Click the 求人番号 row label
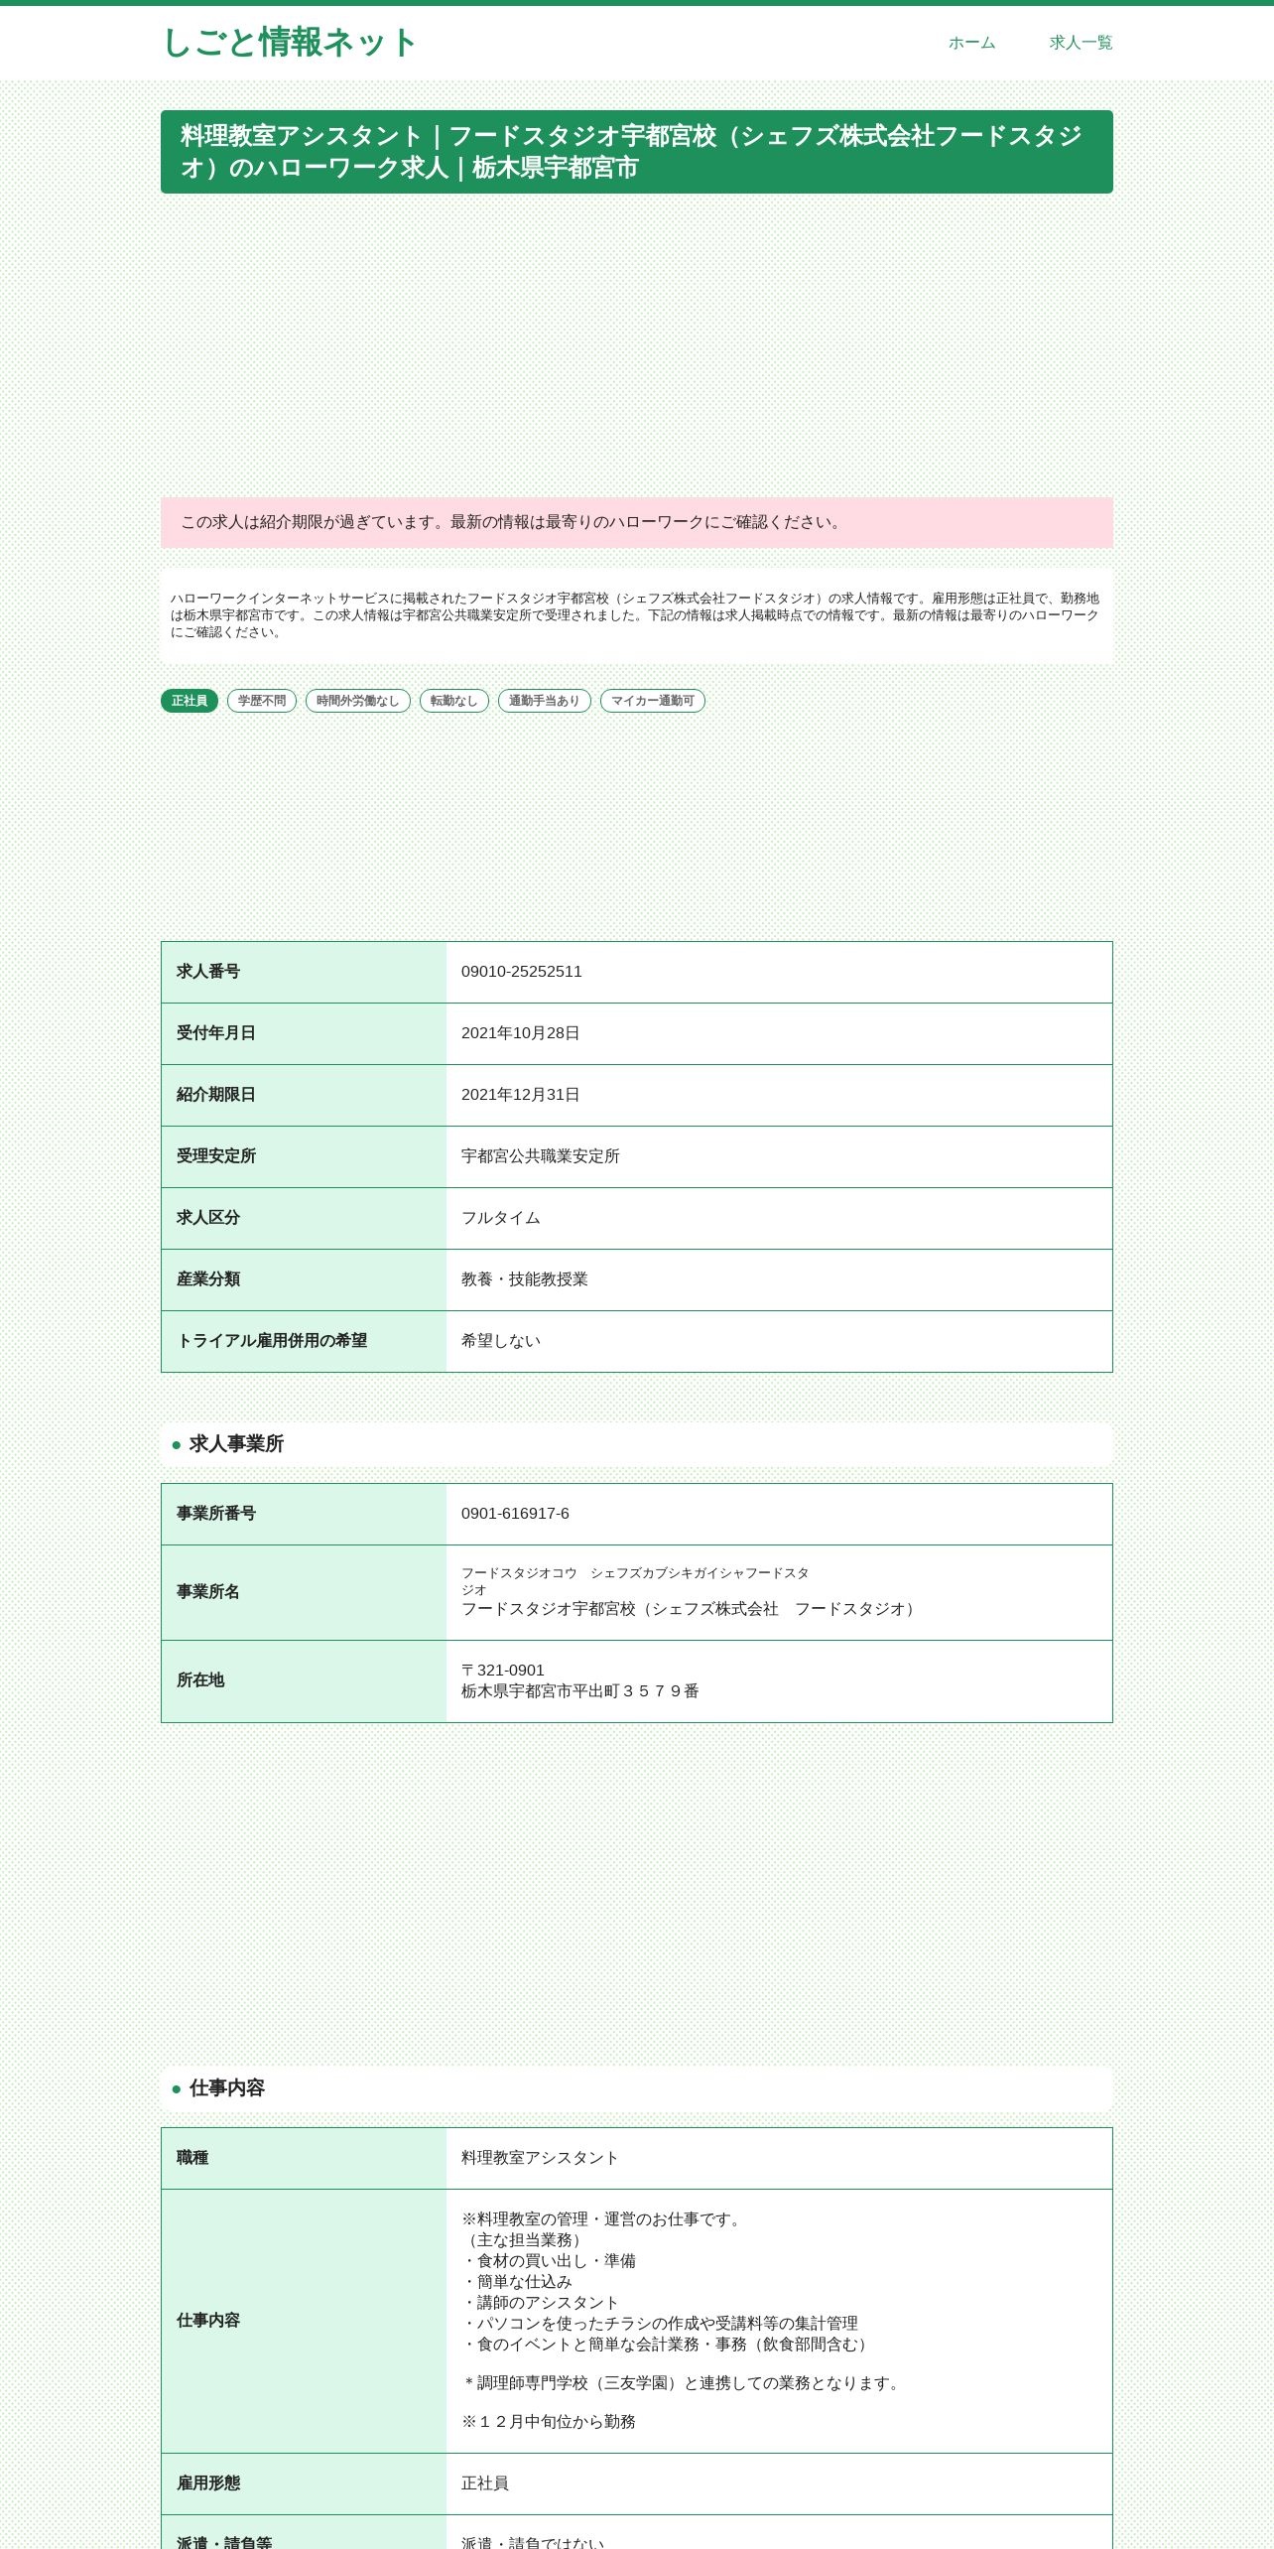This screenshot has height=2549, width=1274. tap(208, 972)
